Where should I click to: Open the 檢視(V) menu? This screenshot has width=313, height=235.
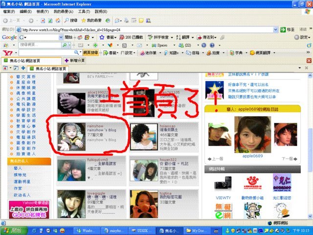43,12
